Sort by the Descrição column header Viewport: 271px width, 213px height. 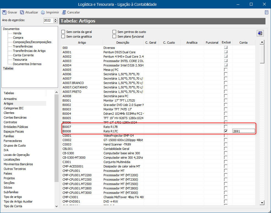pos(123,43)
